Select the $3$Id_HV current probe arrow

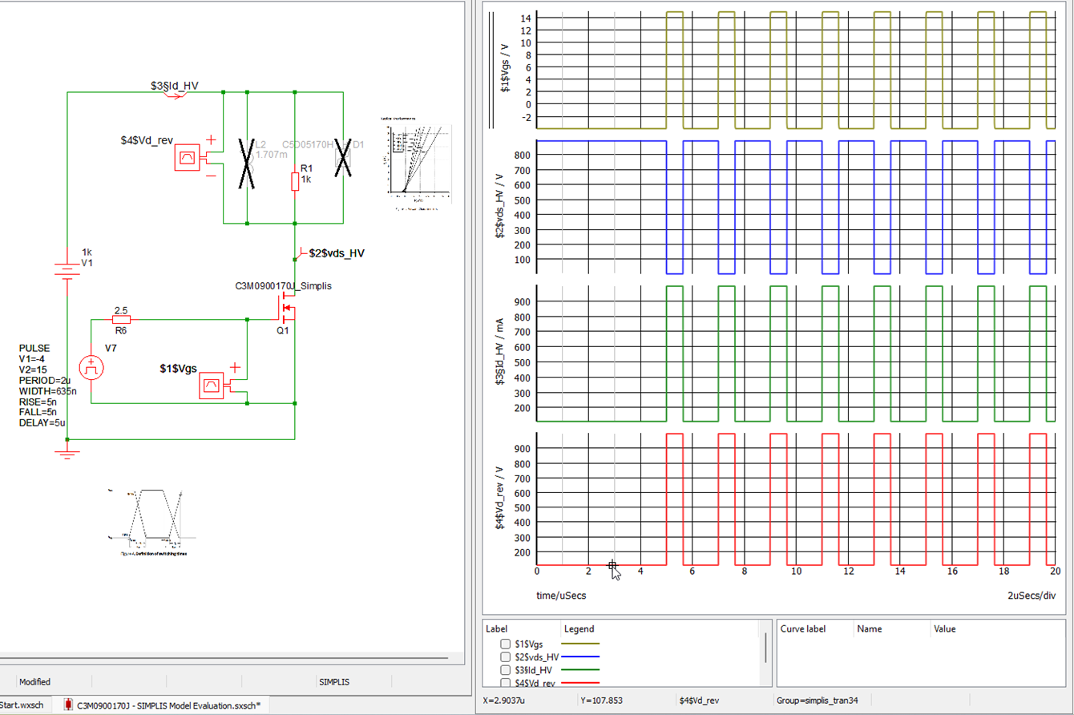click(175, 94)
